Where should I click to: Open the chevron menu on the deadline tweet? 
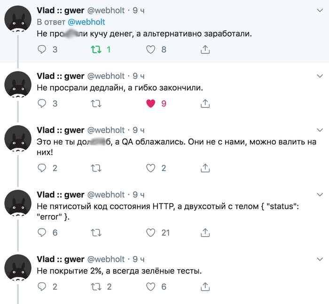click(x=320, y=76)
